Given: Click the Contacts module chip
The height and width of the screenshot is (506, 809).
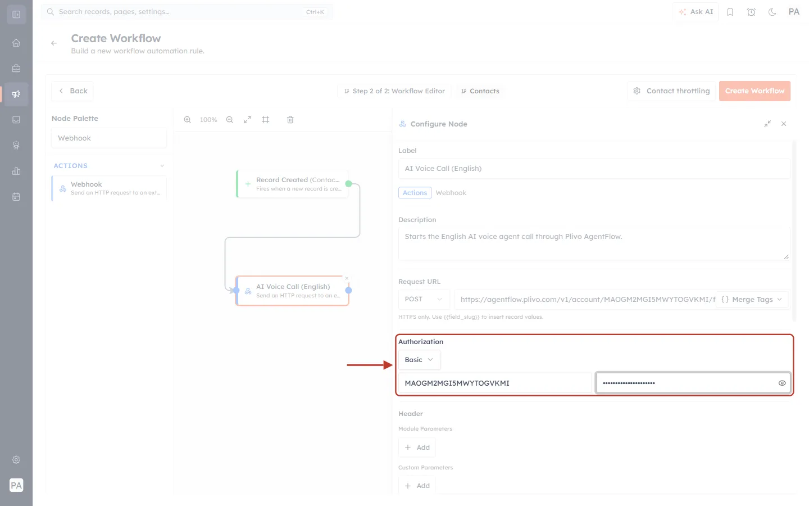Looking at the screenshot, I should [480, 91].
